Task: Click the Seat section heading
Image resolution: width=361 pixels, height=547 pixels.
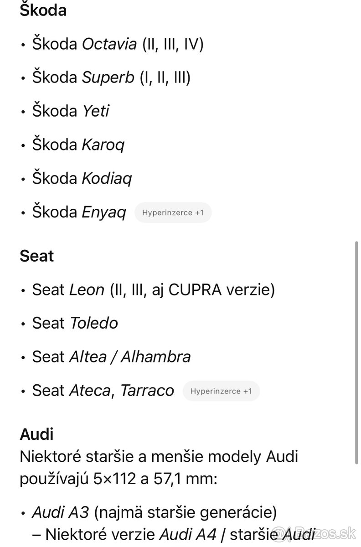Action: [x=36, y=256]
